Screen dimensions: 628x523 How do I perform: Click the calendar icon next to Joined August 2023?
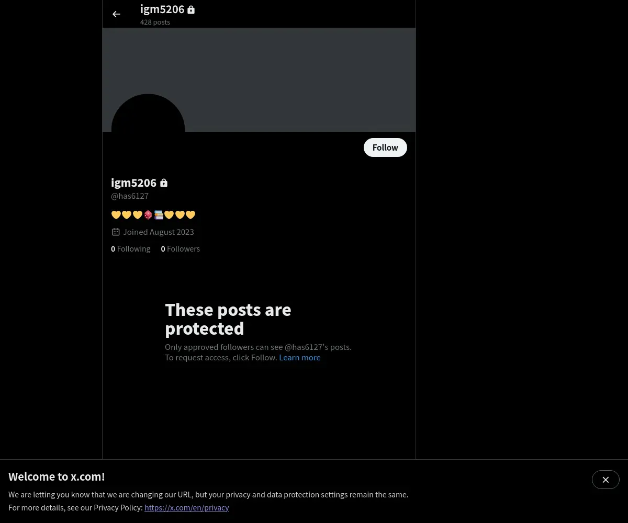click(116, 232)
